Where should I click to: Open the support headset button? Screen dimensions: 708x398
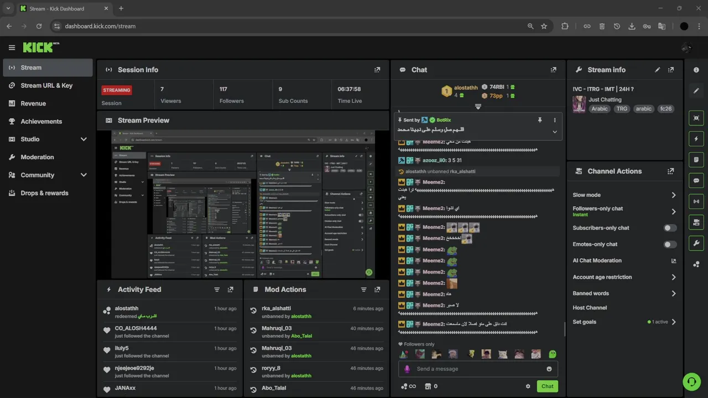691,381
